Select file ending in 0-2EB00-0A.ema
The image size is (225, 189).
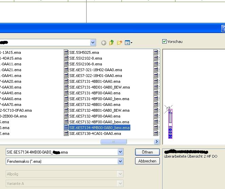point(13,116)
